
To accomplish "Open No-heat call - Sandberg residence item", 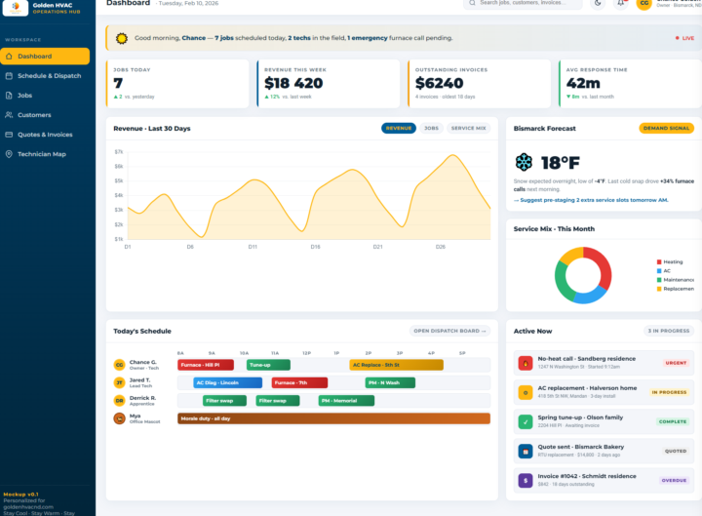I will click(x=604, y=363).
